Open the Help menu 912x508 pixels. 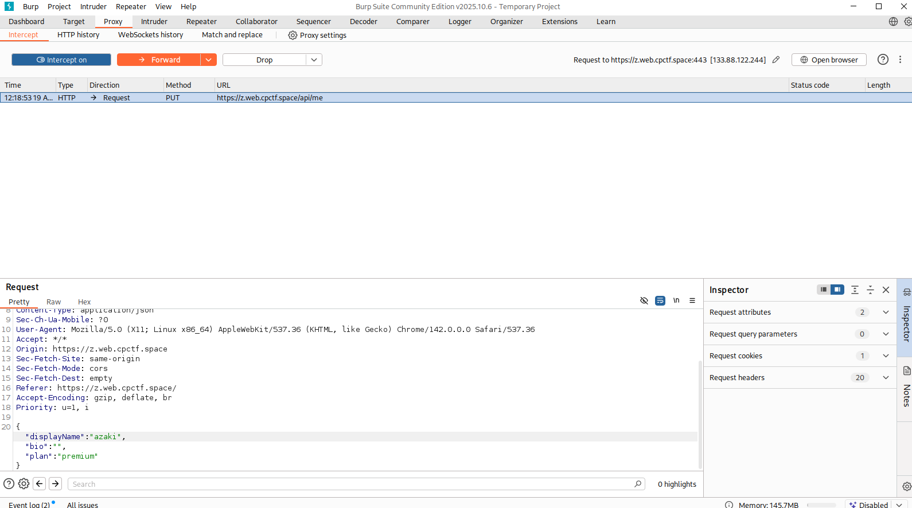coord(189,6)
